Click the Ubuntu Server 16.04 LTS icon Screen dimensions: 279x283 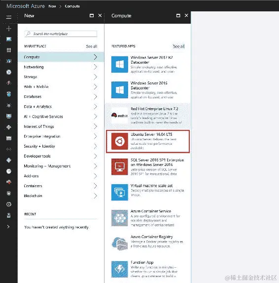point(120,141)
